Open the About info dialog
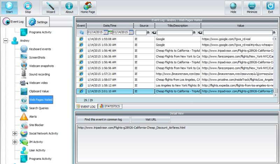 [x=69, y=7]
